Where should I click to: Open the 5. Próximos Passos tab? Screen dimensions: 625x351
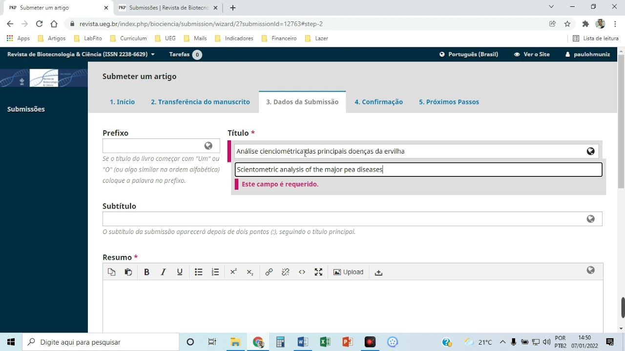[449, 102]
